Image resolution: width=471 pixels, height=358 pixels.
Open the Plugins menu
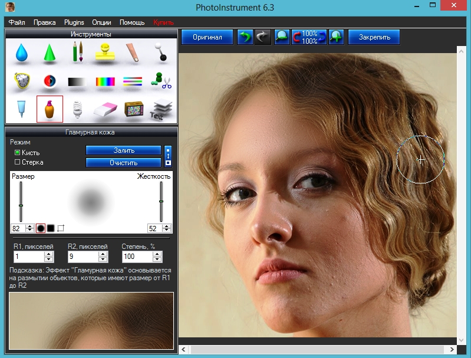pos(74,22)
